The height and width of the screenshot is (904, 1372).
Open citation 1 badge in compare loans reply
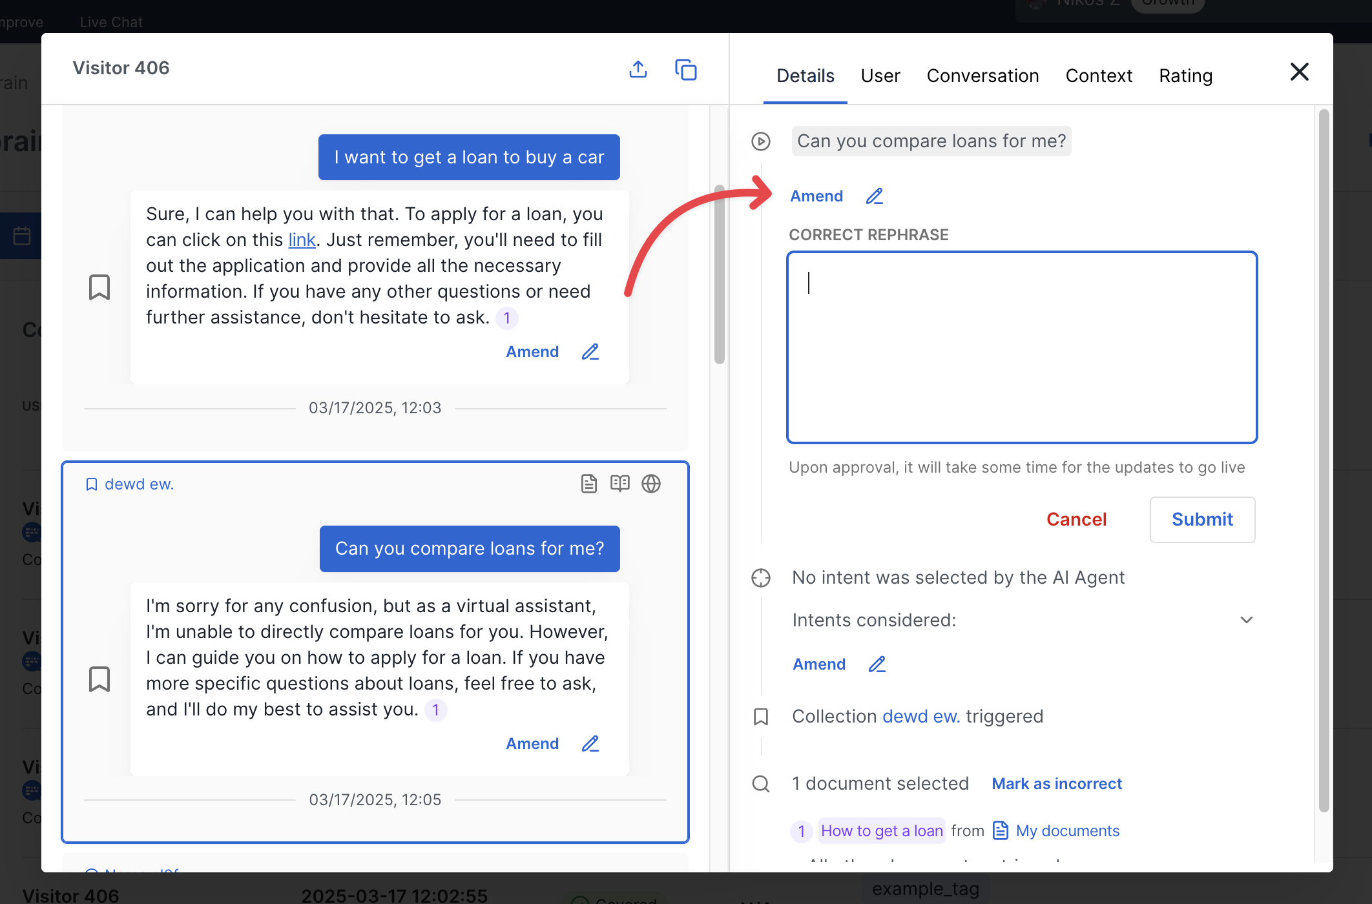click(435, 710)
